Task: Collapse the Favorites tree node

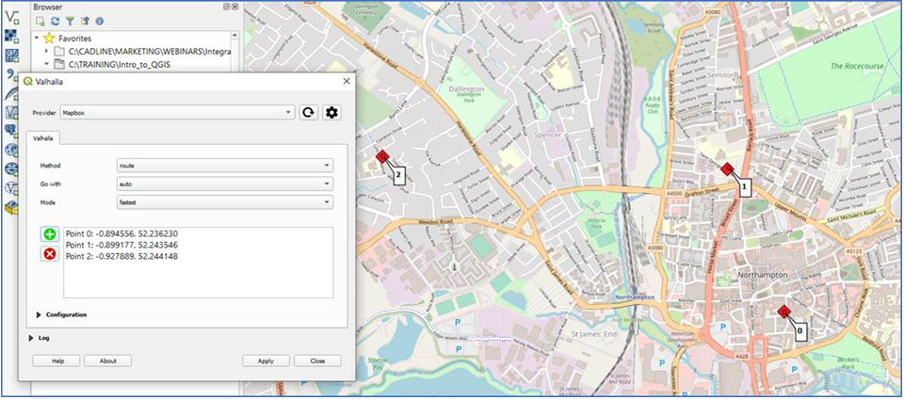Action: (x=37, y=38)
